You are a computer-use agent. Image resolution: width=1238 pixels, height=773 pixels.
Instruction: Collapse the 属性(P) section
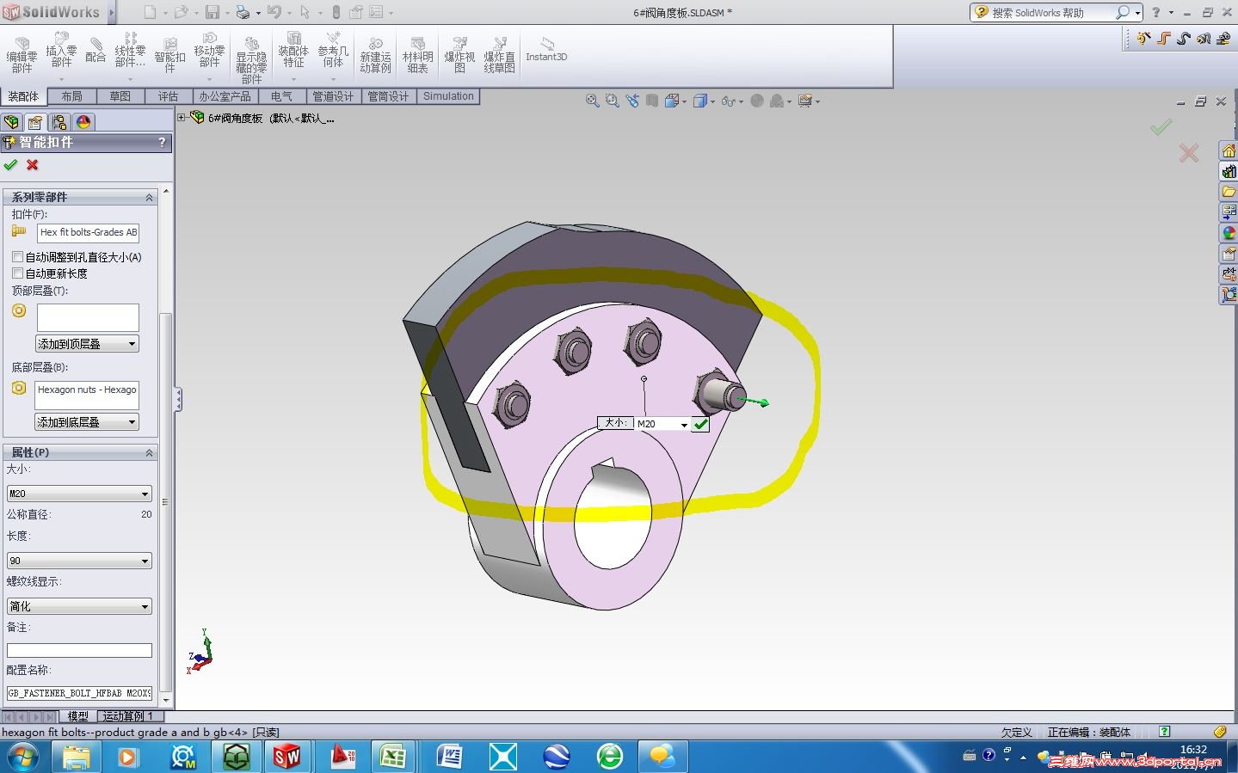point(149,452)
